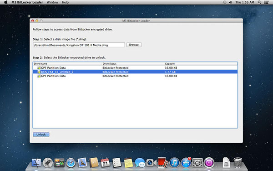Click the Browse button

tap(134, 45)
